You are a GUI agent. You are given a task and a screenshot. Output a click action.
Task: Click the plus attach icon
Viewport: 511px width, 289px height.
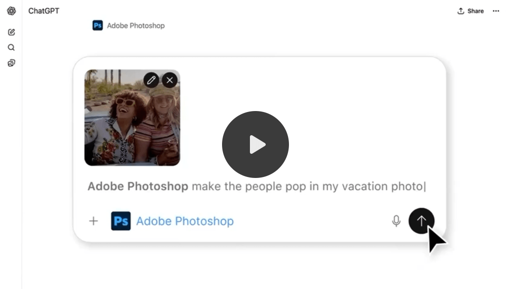93,221
